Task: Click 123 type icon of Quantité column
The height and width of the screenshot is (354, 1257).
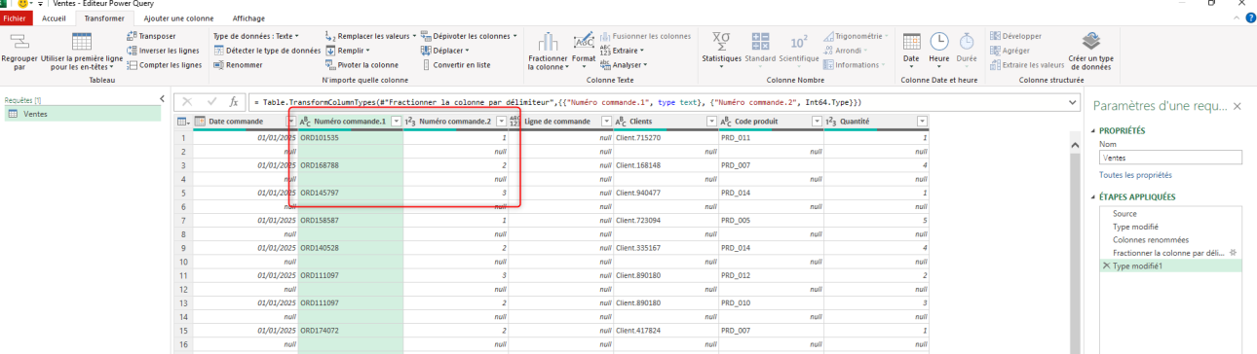Action: [831, 122]
